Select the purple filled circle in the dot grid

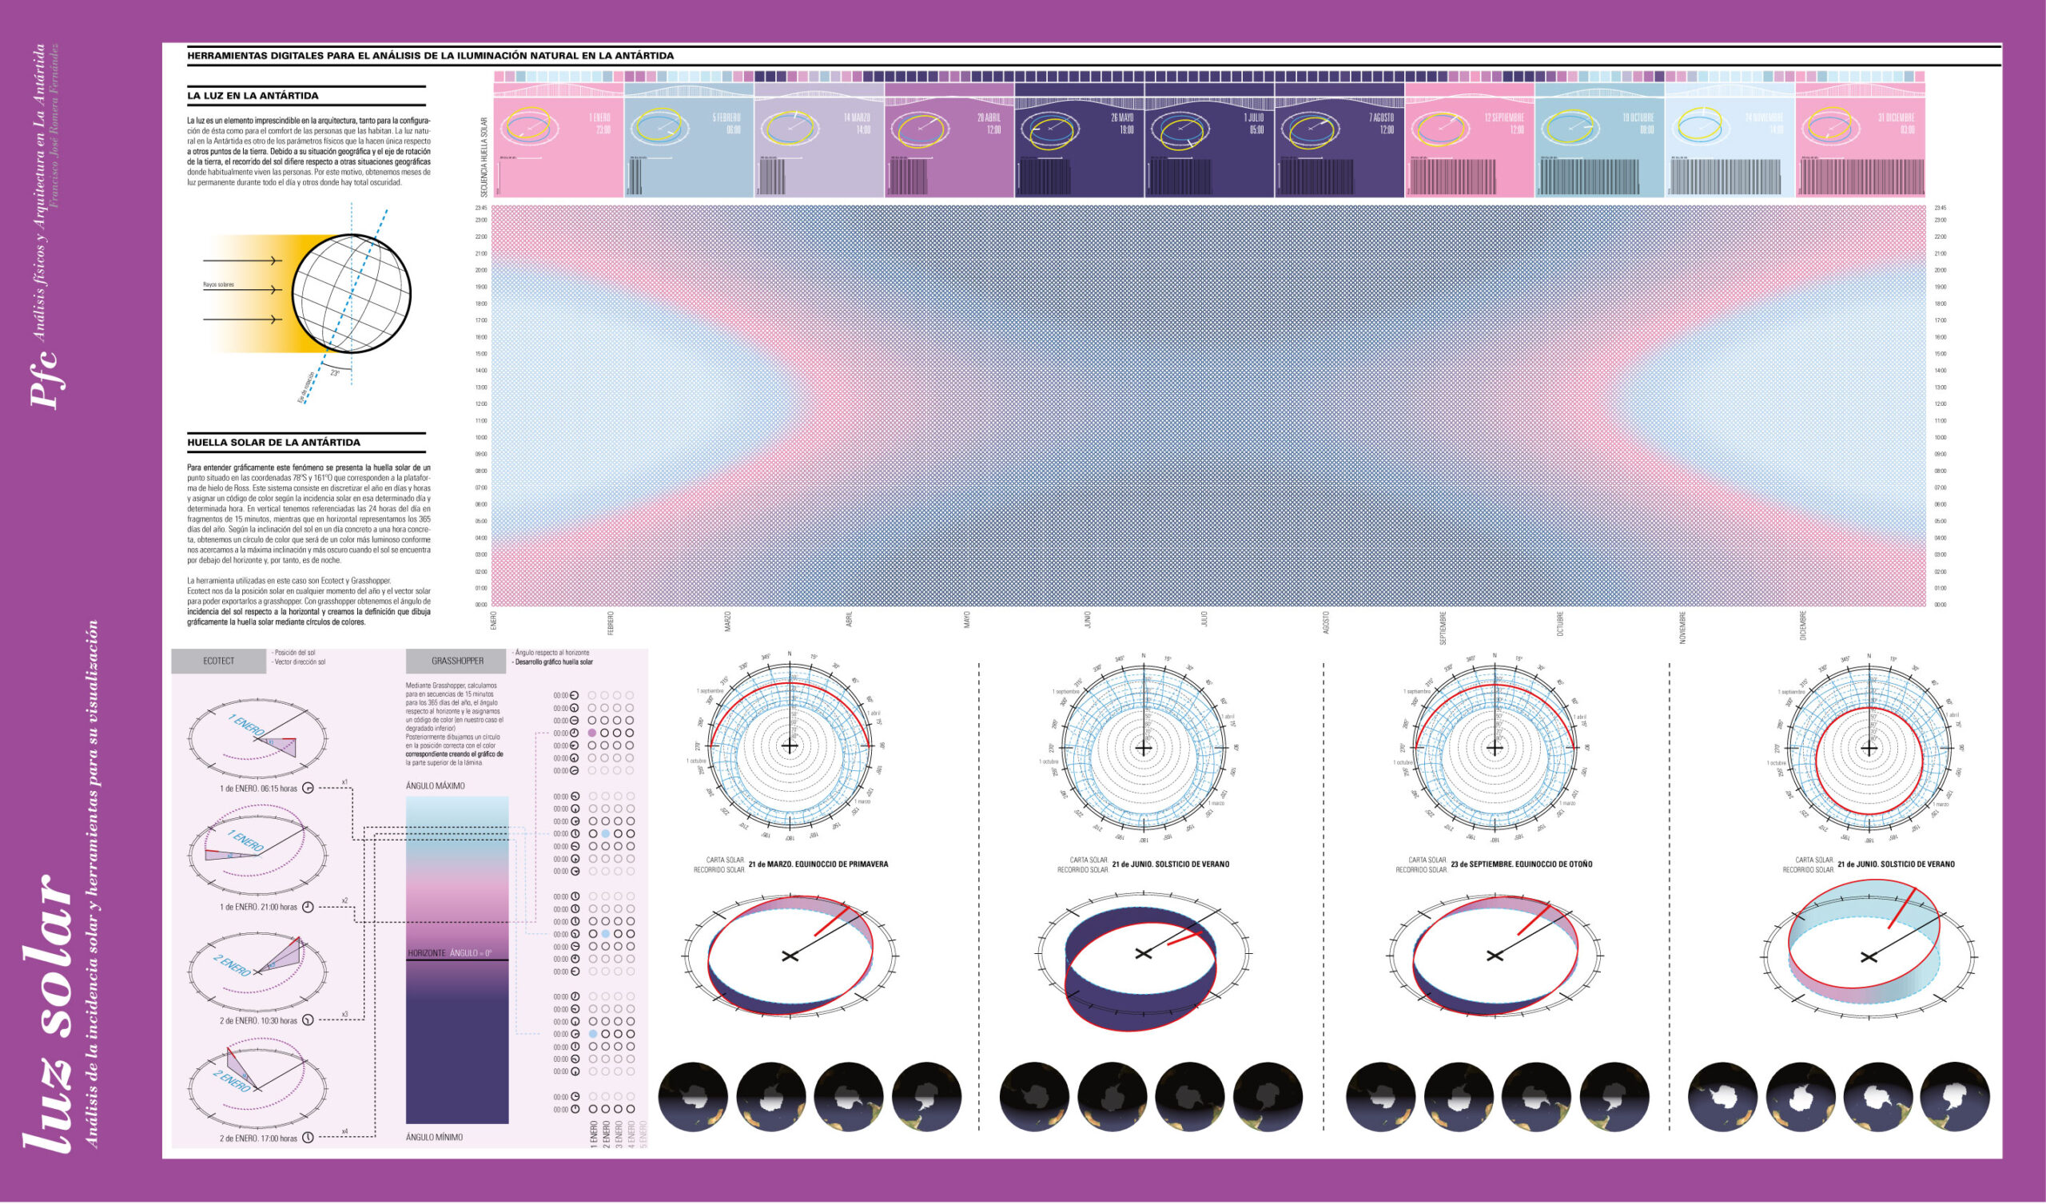592,733
